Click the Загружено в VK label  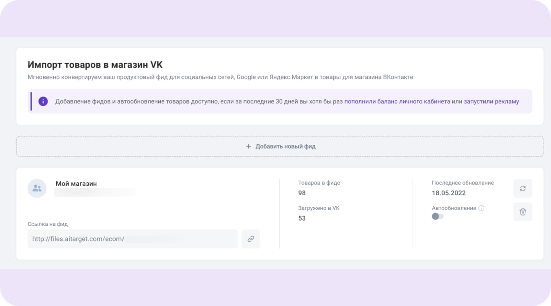point(319,208)
